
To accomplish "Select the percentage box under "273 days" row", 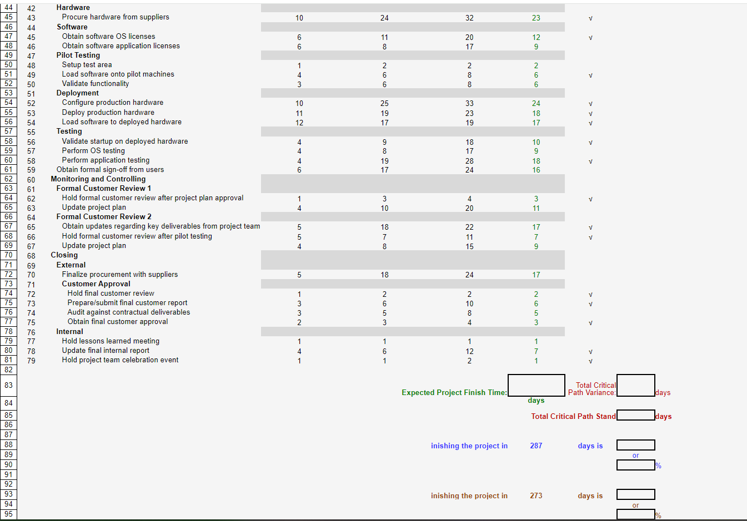I will tap(635, 514).
